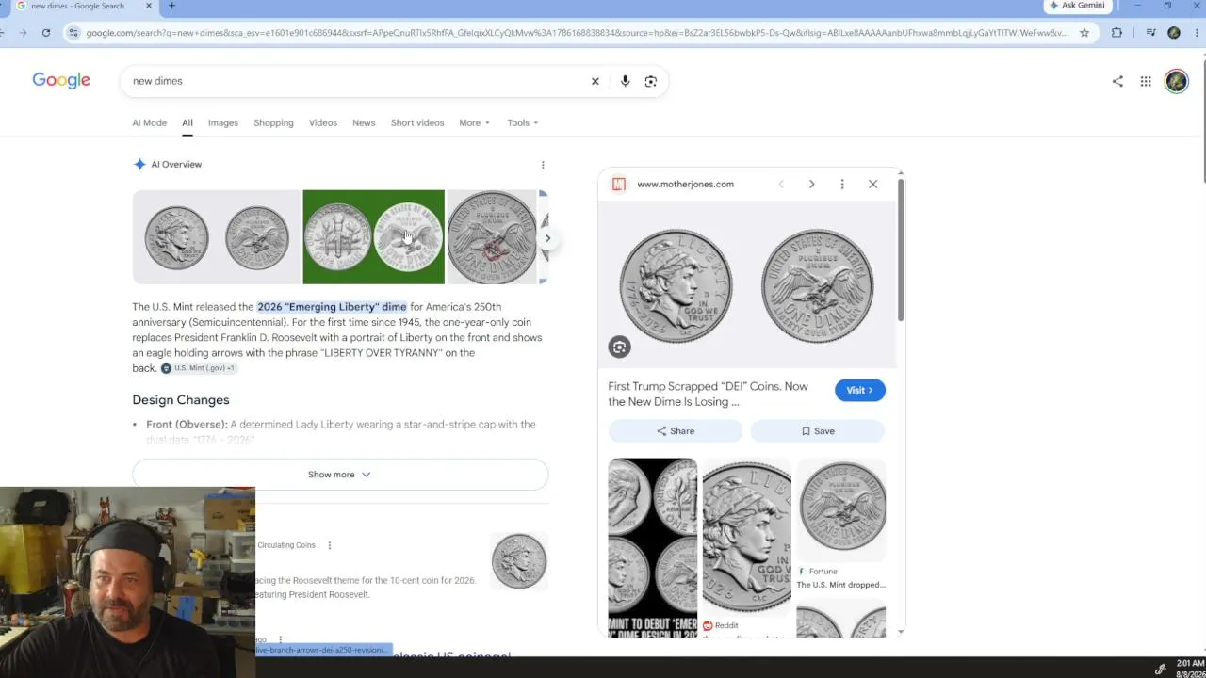This screenshot has height=678, width=1206.
Task: Open third AI Overview eagle coin thumbnail
Action: click(x=491, y=237)
